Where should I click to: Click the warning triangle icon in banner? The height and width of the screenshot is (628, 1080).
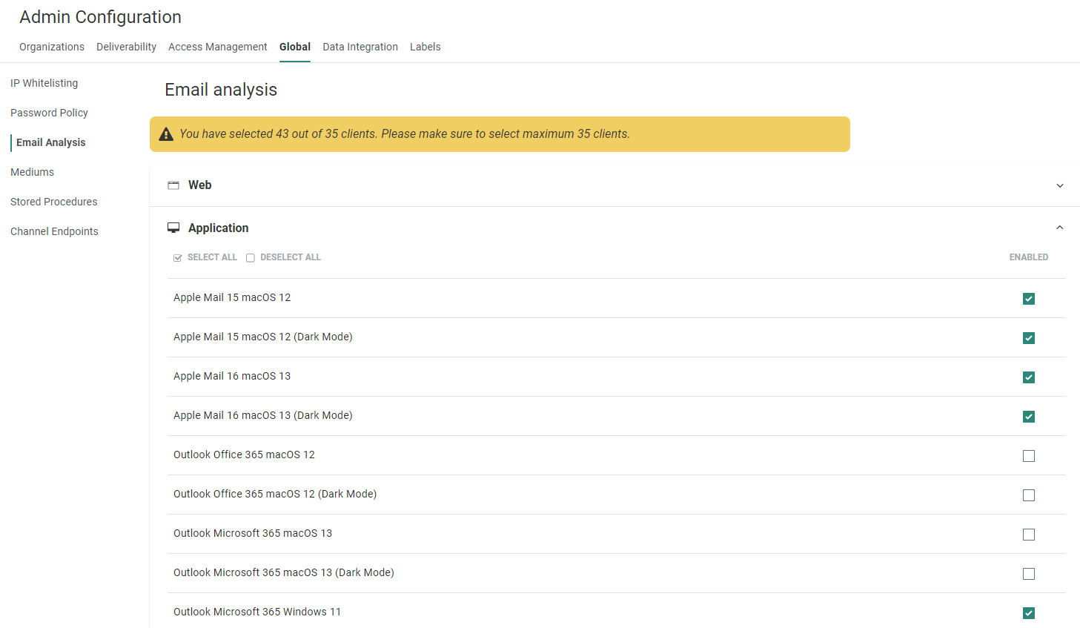pyautogui.click(x=166, y=134)
